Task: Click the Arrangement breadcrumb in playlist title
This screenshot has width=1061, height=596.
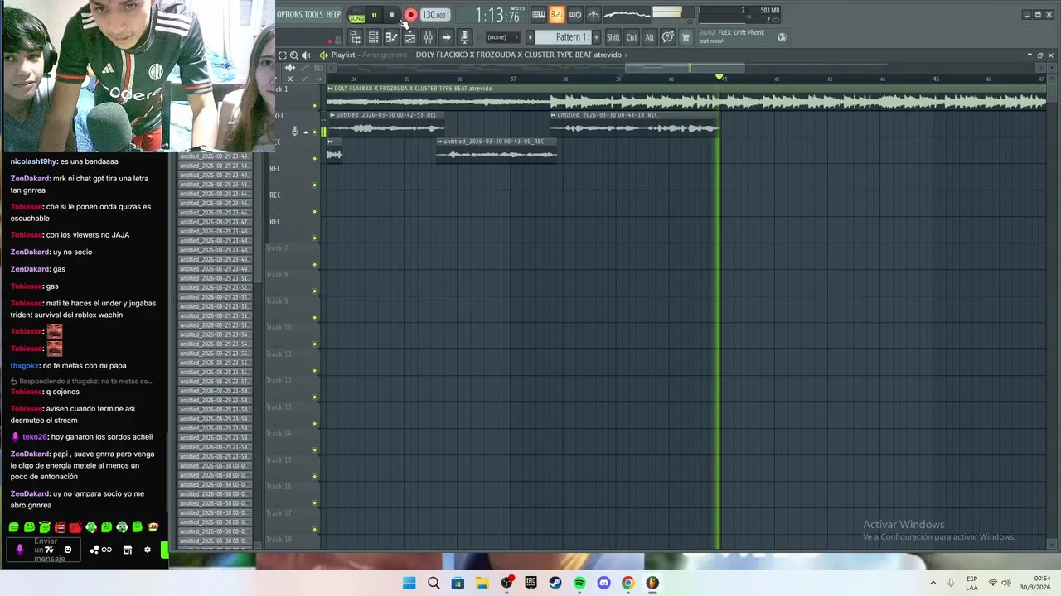Action: point(385,55)
